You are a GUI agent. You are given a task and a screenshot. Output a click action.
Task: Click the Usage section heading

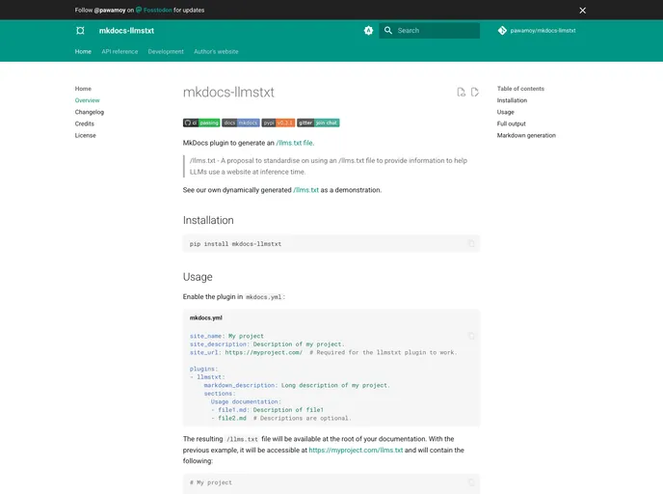click(x=198, y=277)
